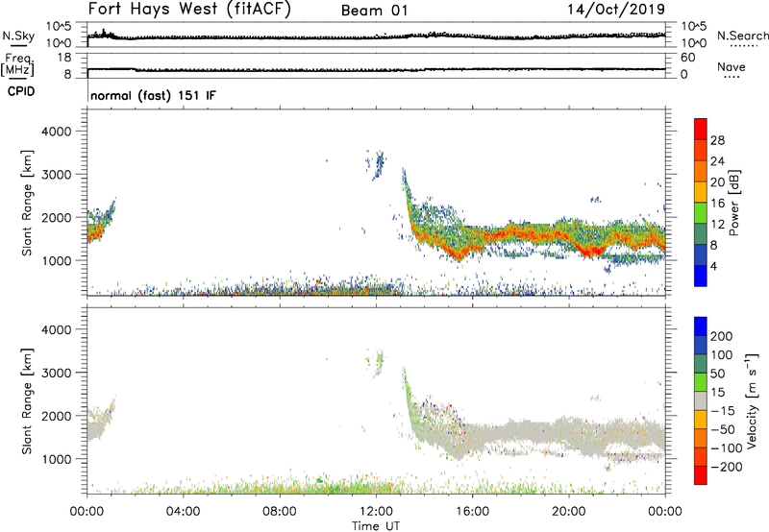Click the '3000' tick on velocity panel
This screenshot has width=769, height=532.
coord(56,373)
